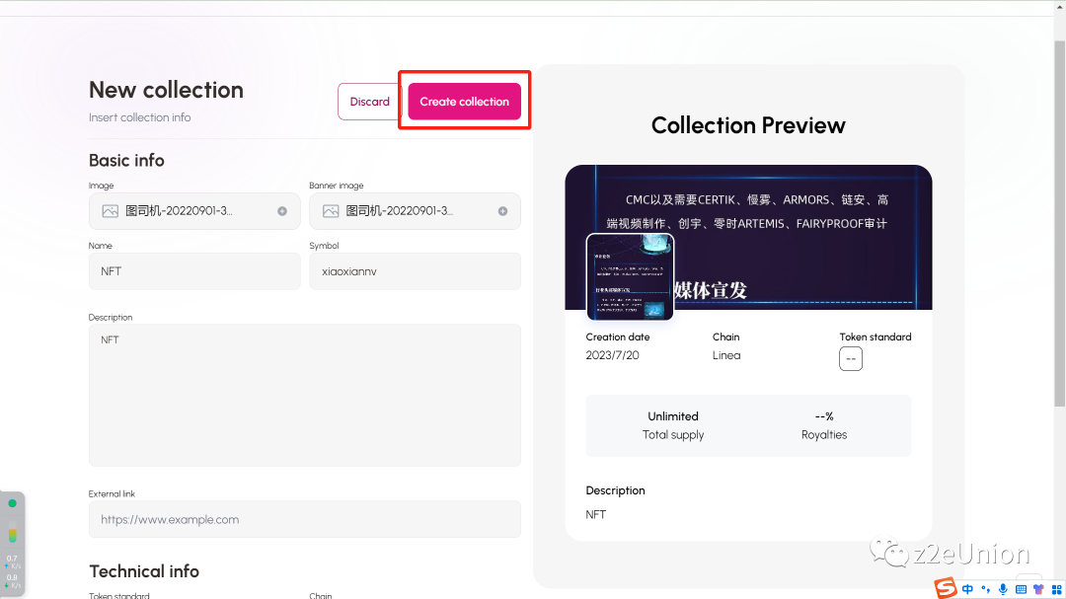Focus the Name field containing NFT
The image size is (1066, 599).
193,270
